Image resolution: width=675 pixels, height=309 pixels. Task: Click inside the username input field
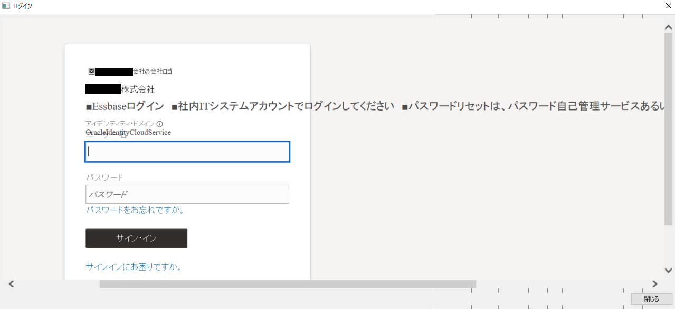187,152
